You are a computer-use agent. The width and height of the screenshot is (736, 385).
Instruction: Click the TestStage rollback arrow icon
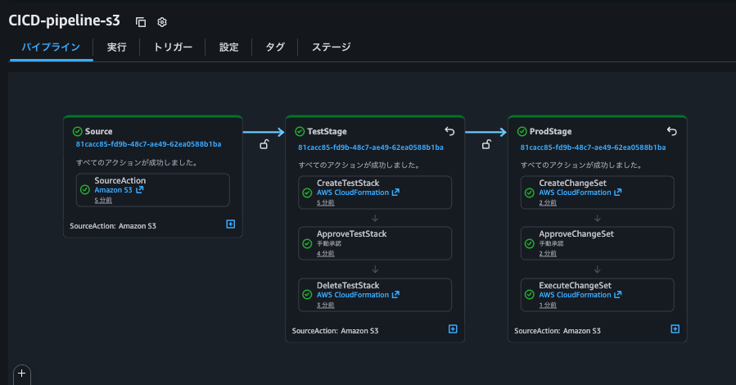(449, 131)
